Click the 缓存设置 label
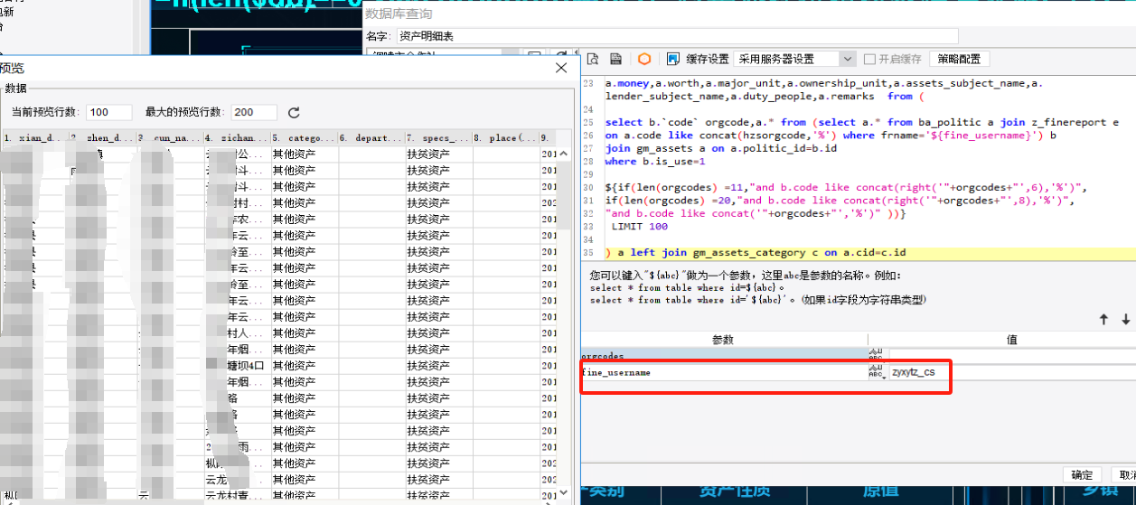Viewport: 1136px width, 505px height. (708, 59)
